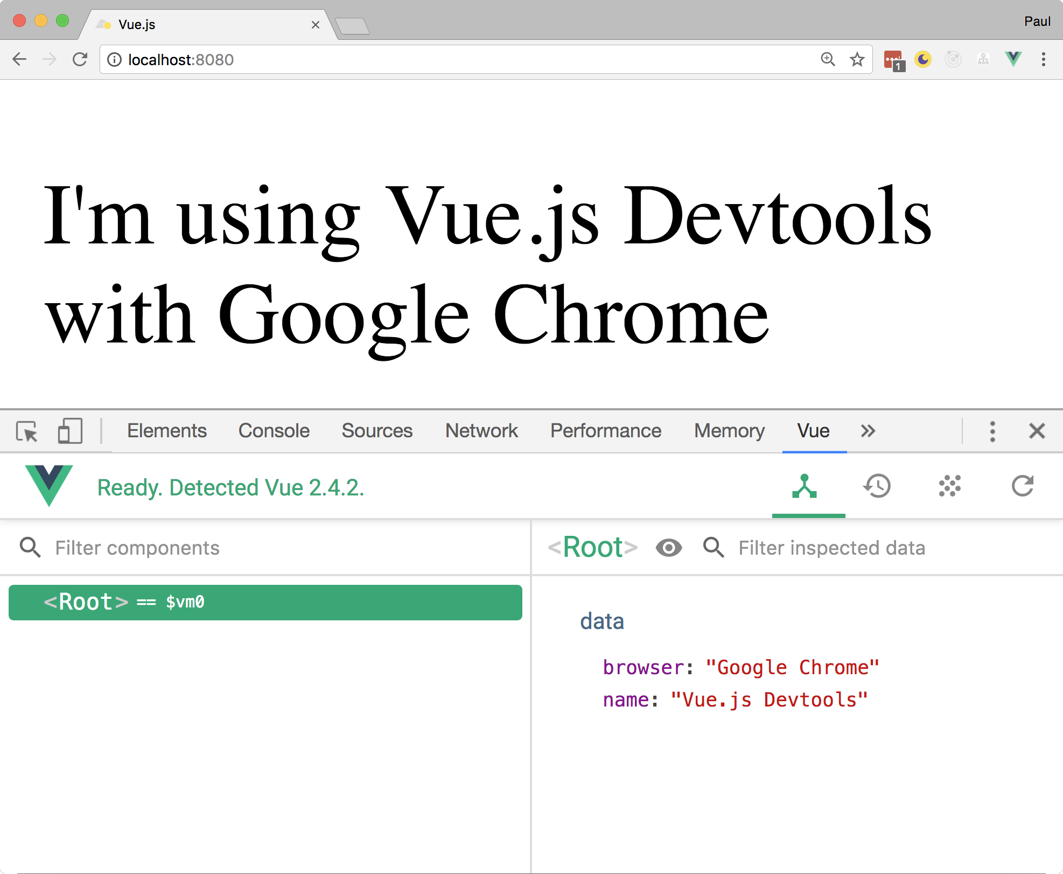Viewport: 1063px width, 874px height.
Task: Select the Root component in the tree
Action: [x=124, y=602]
